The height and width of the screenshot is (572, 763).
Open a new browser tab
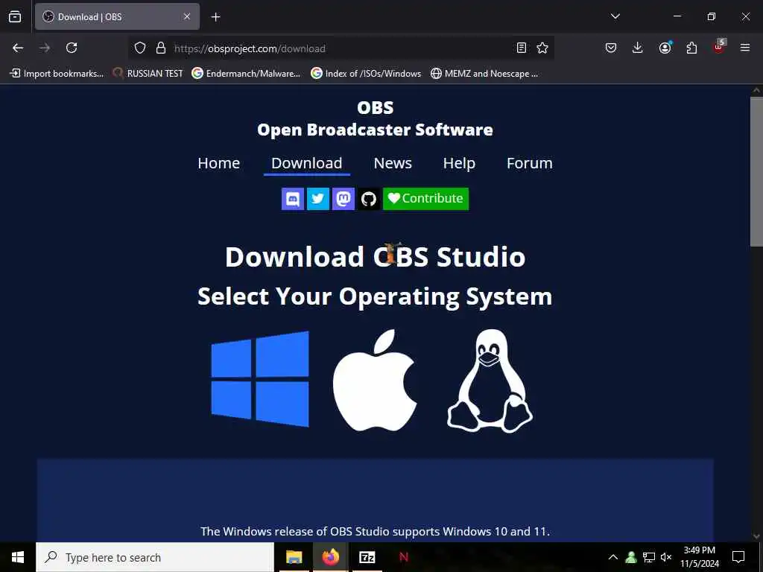click(x=216, y=17)
